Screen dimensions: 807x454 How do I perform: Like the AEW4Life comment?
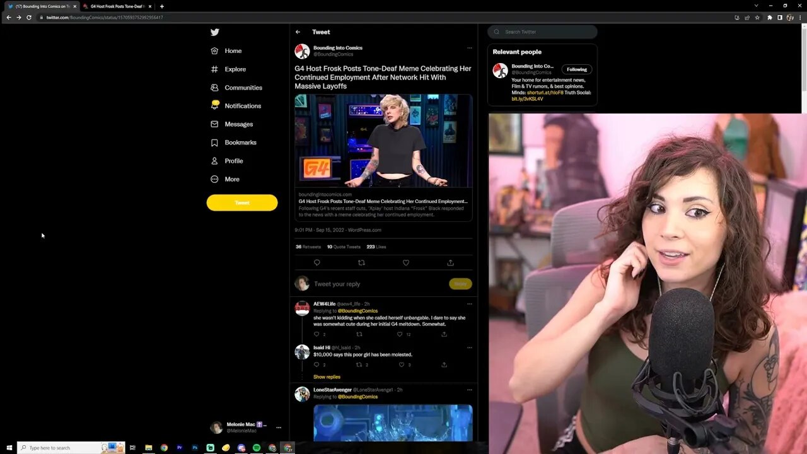pos(400,334)
